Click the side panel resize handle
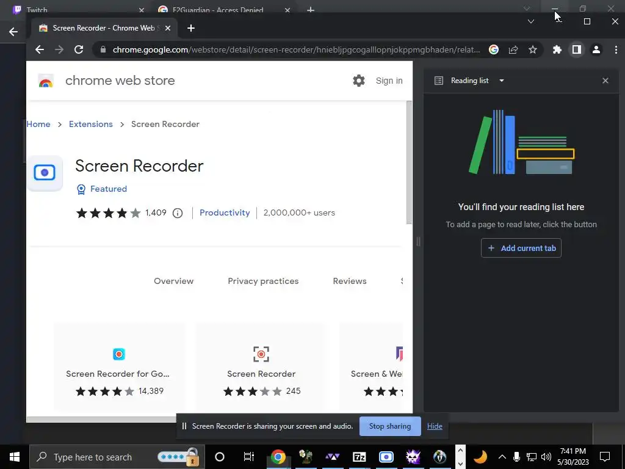 point(418,241)
